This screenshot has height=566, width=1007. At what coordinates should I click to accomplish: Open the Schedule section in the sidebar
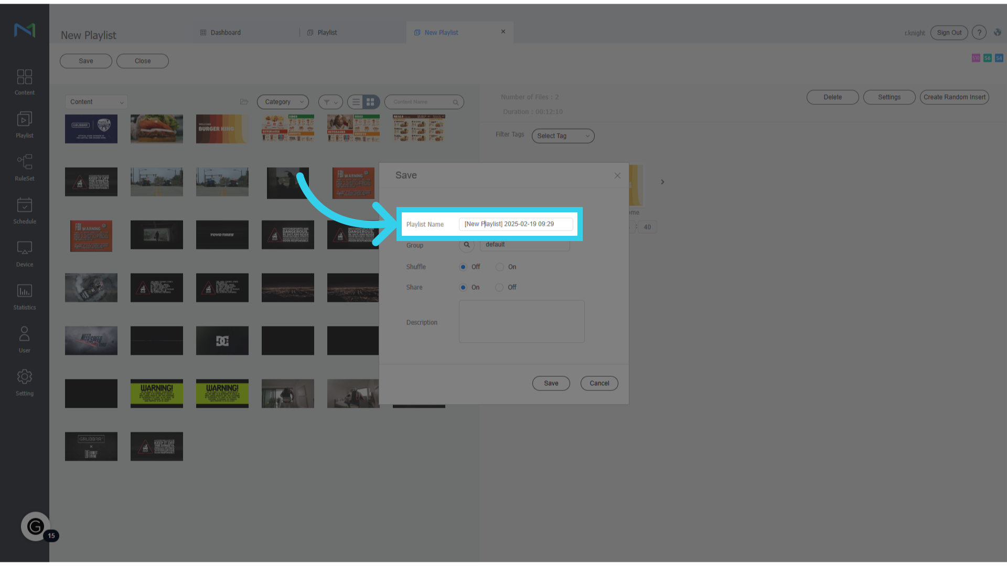click(25, 211)
